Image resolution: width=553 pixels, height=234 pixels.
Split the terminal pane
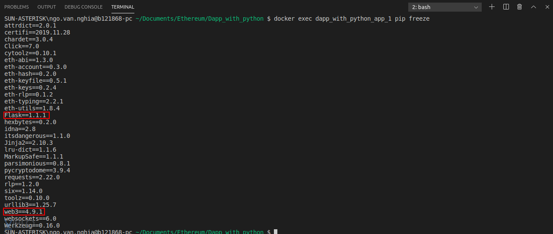point(506,7)
